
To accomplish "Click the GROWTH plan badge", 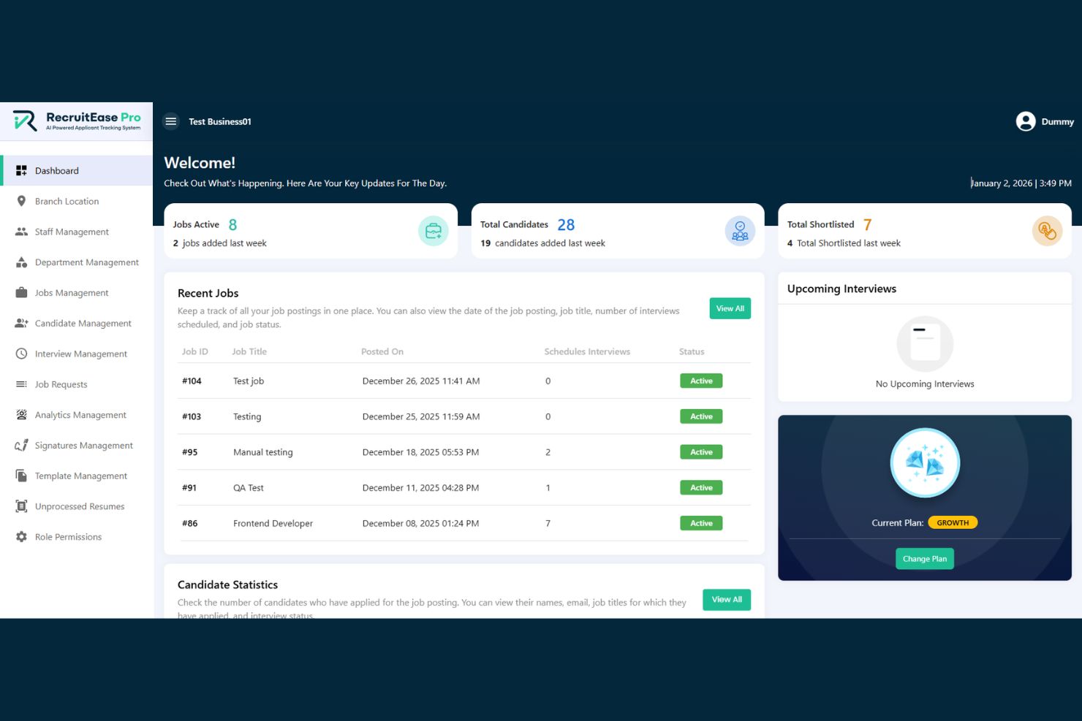I will (953, 522).
